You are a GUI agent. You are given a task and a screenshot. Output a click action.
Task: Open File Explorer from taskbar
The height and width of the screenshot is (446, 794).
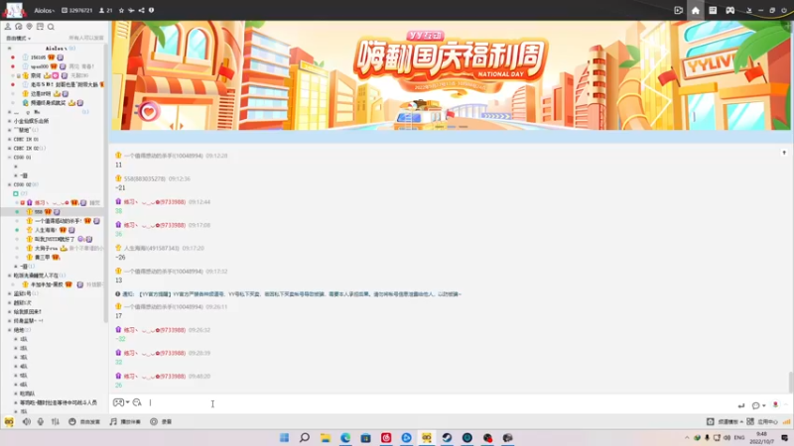326,437
